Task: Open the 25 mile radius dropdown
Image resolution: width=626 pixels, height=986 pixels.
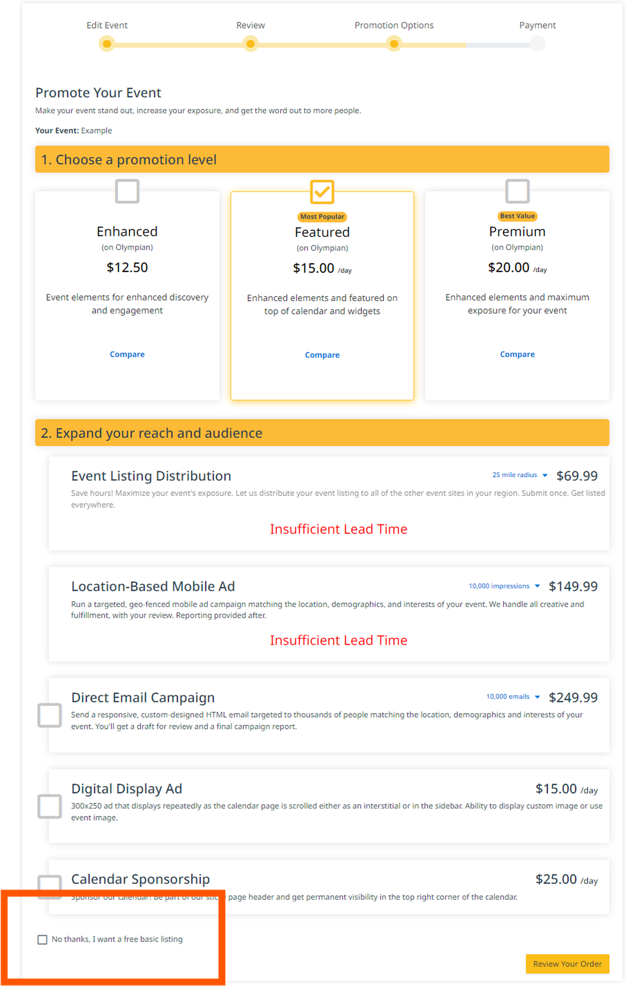Action: 519,475
